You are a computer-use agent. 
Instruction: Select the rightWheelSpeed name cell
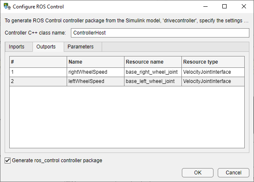point(95,72)
